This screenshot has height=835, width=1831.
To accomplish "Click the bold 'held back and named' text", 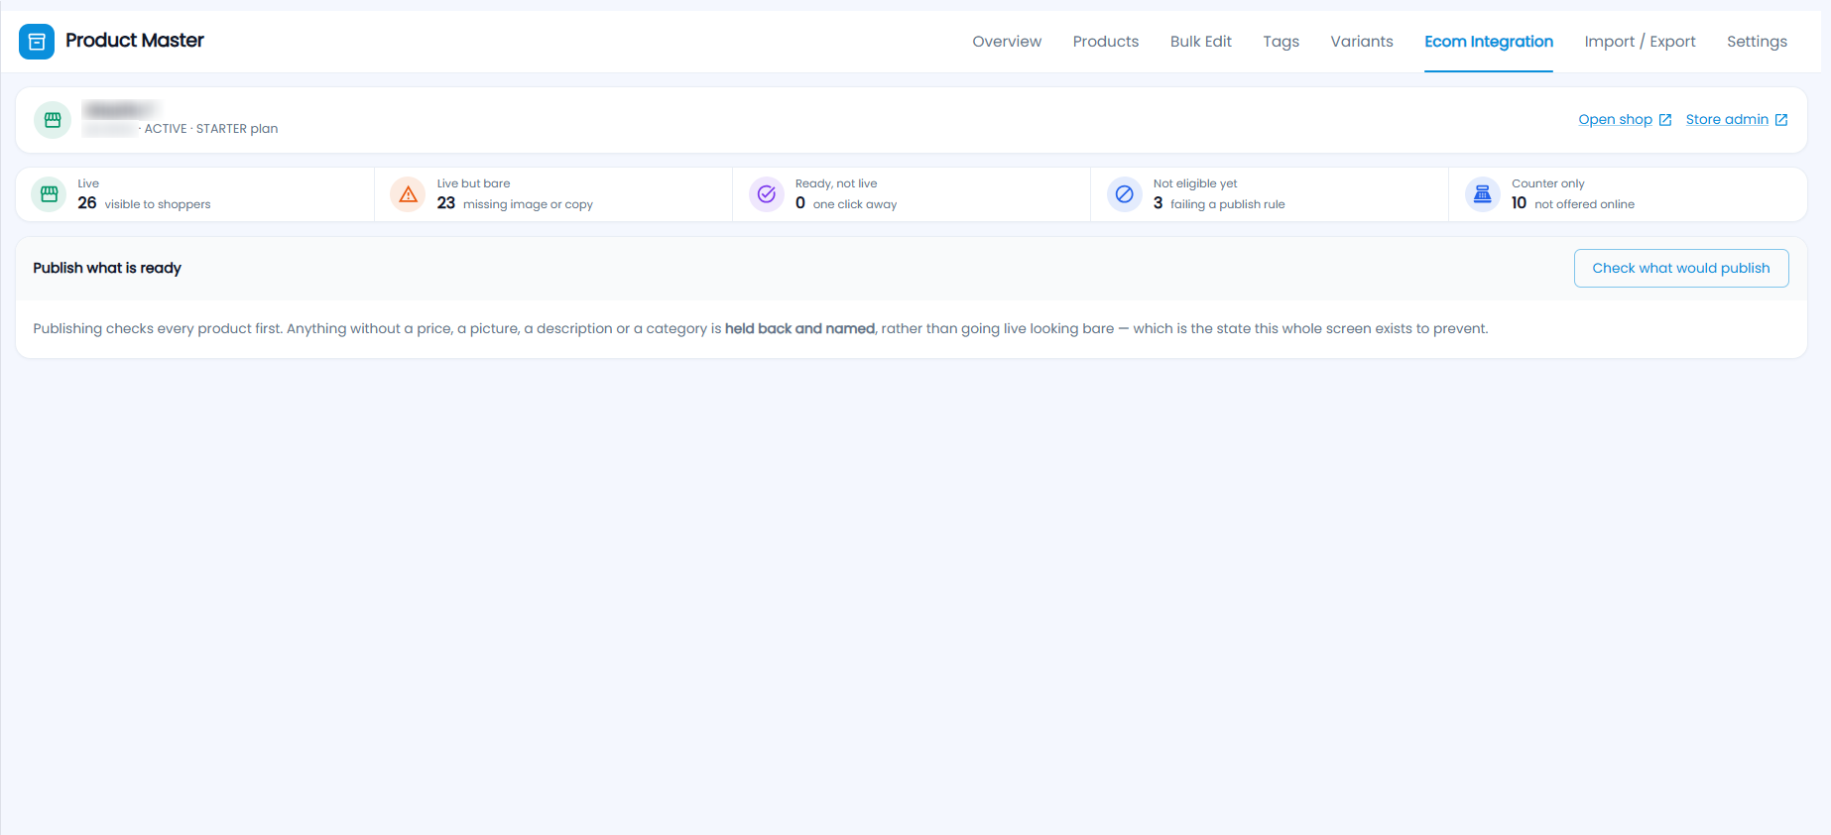I will pyautogui.click(x=799, y=328).
